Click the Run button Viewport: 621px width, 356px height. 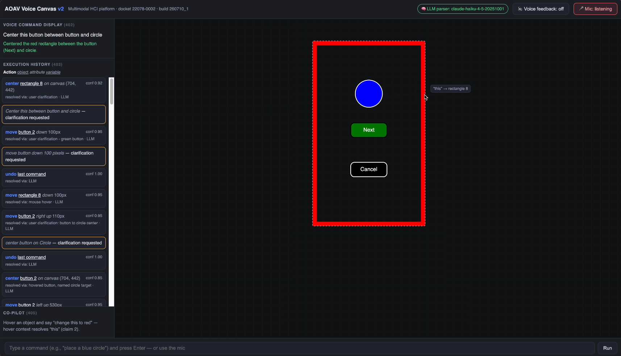pyautogui.click(x=608, y=348)
